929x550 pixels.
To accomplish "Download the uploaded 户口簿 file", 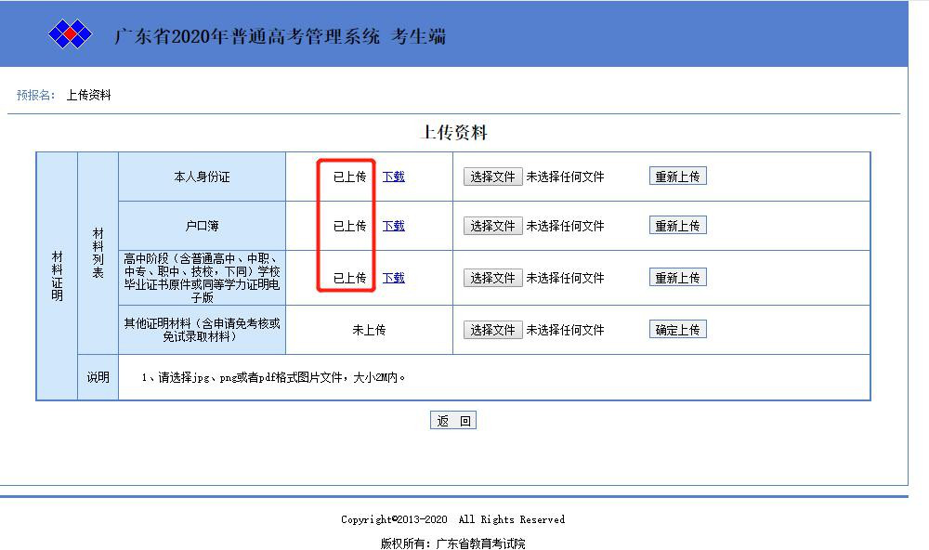I will [393, 226].
